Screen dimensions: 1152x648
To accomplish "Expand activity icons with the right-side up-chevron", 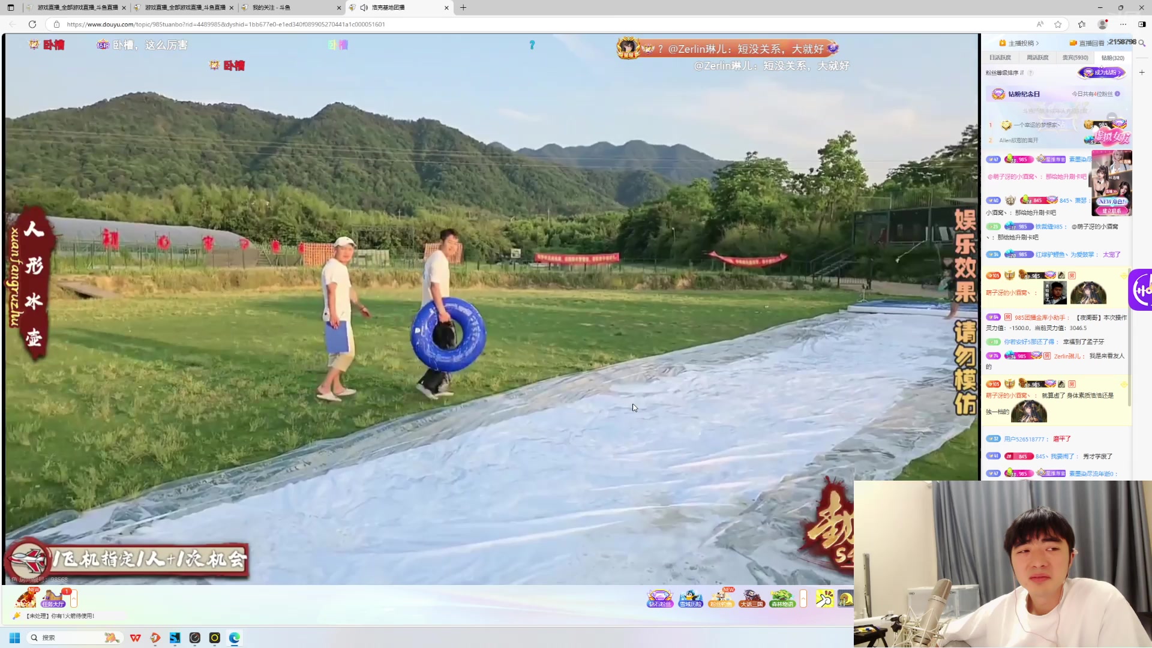I will click(803, 598).
